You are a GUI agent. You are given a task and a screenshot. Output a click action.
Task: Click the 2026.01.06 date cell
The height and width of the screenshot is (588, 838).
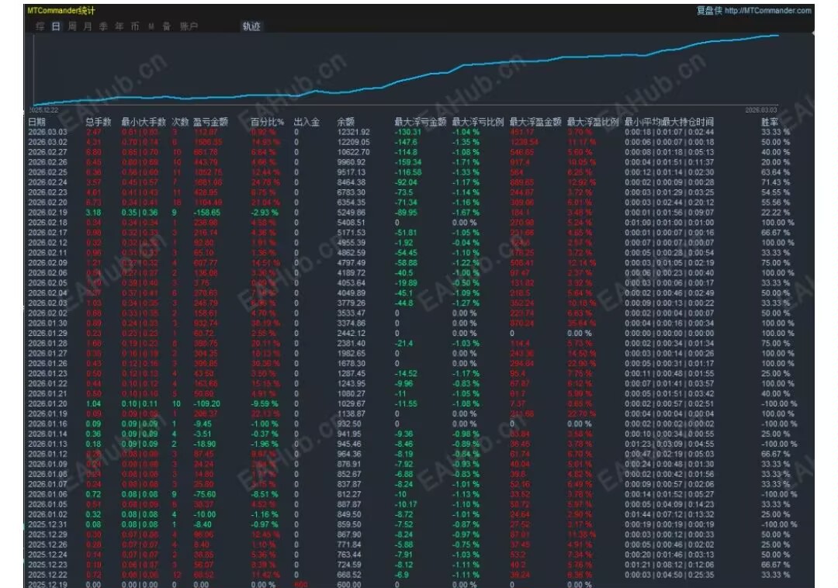click(47, 495)
